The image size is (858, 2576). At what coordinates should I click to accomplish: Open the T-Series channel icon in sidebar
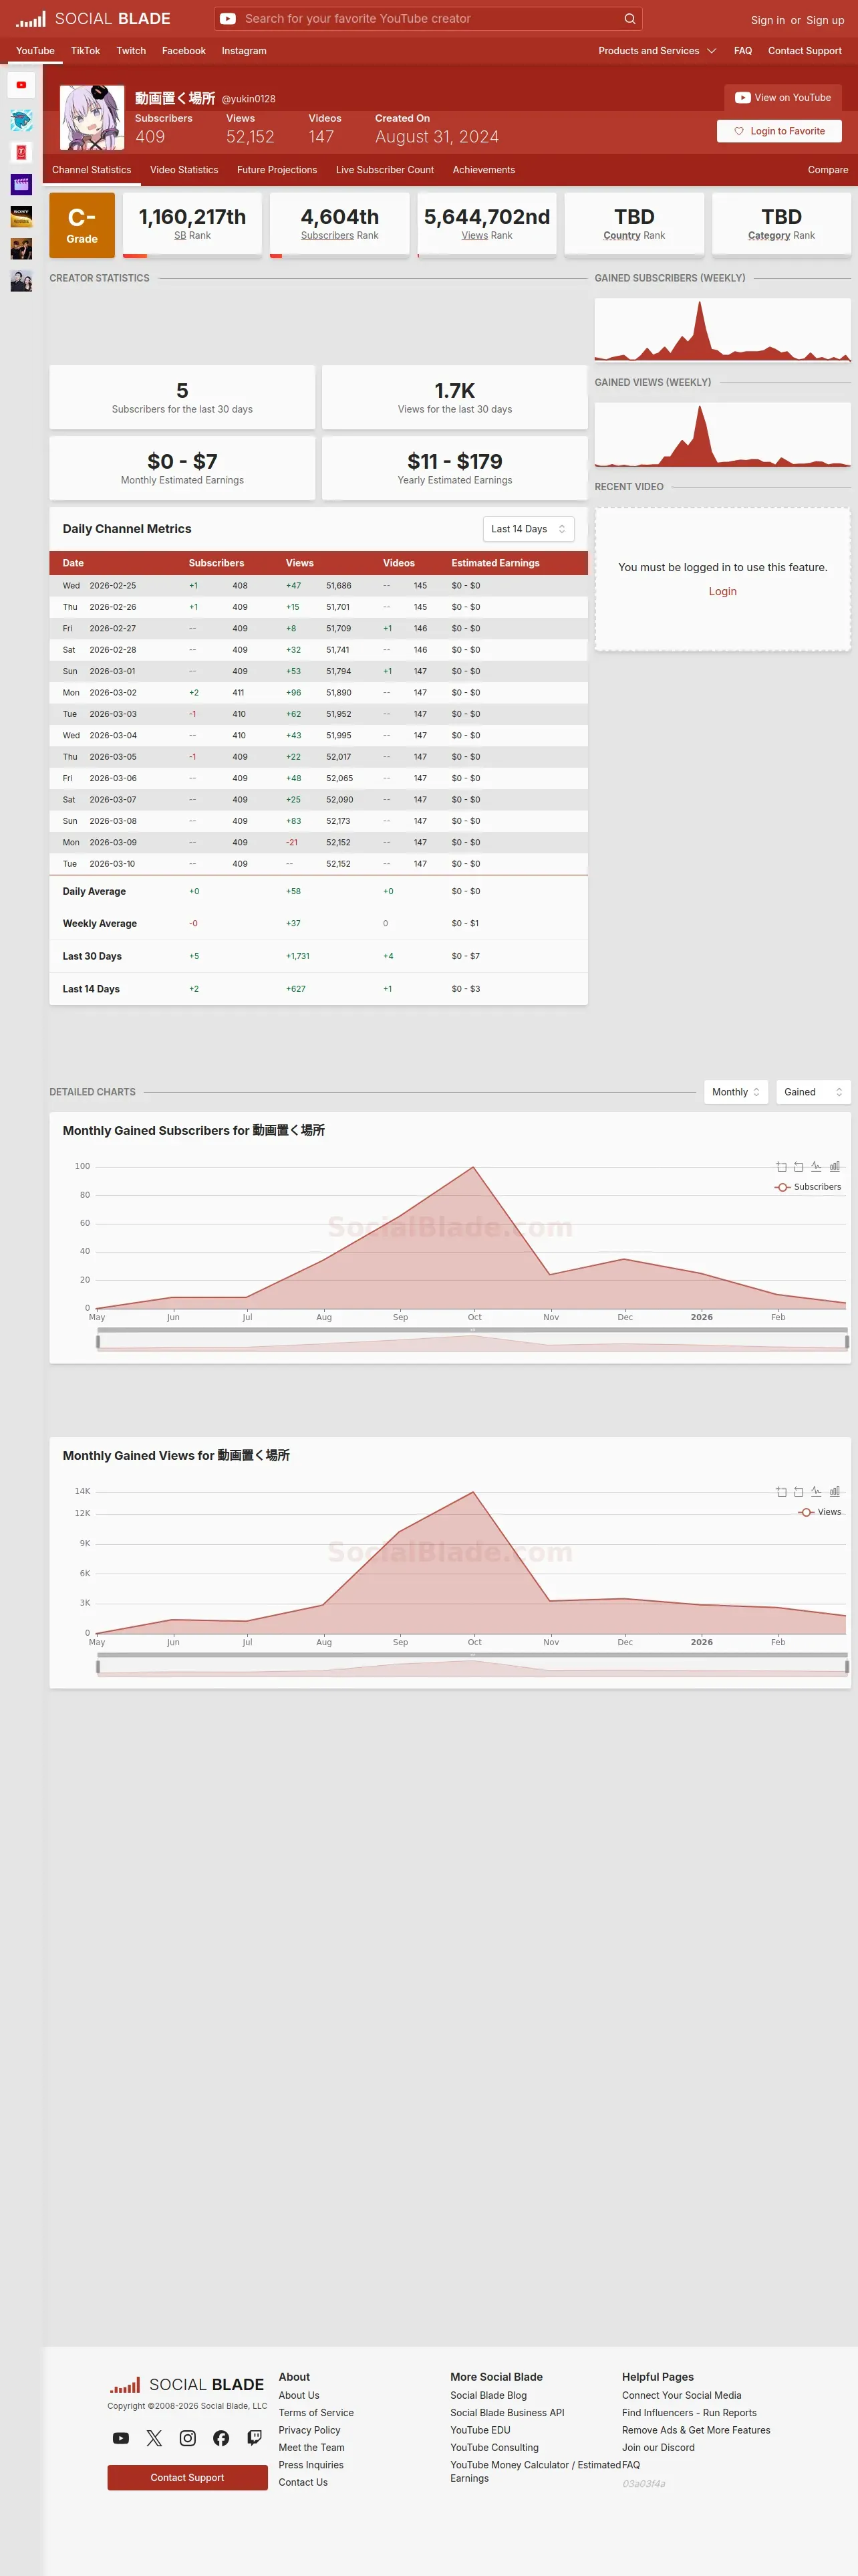pyautogui.click(x=21, y=152)
